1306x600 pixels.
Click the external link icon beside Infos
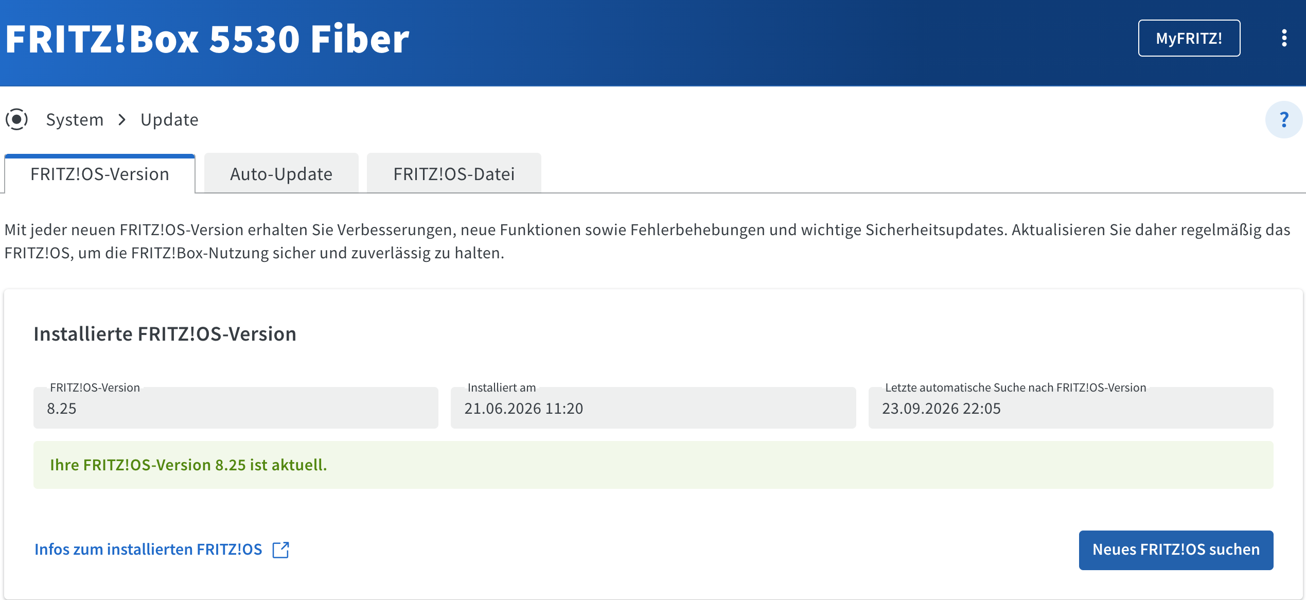(281, 550)
